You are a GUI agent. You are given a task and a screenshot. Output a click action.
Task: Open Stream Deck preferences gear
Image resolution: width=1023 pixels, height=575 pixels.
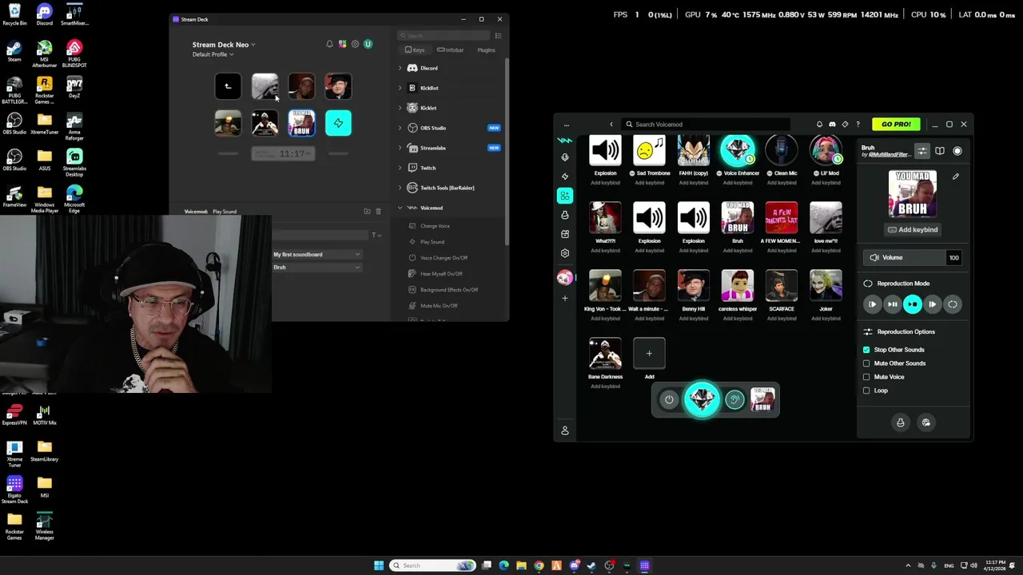(x=355, y=44)
